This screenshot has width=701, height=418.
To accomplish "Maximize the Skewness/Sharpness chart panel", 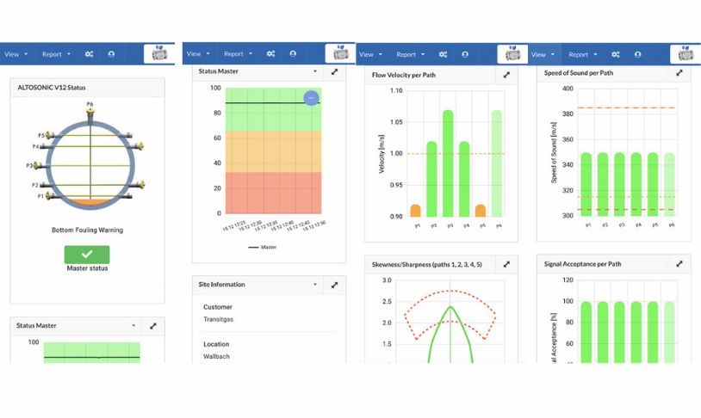I will pos(506,265).
